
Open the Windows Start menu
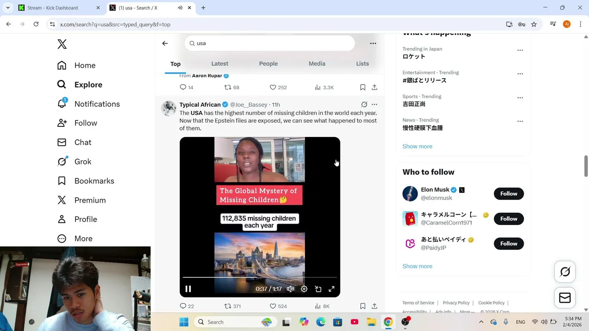(x=184, y=322)
